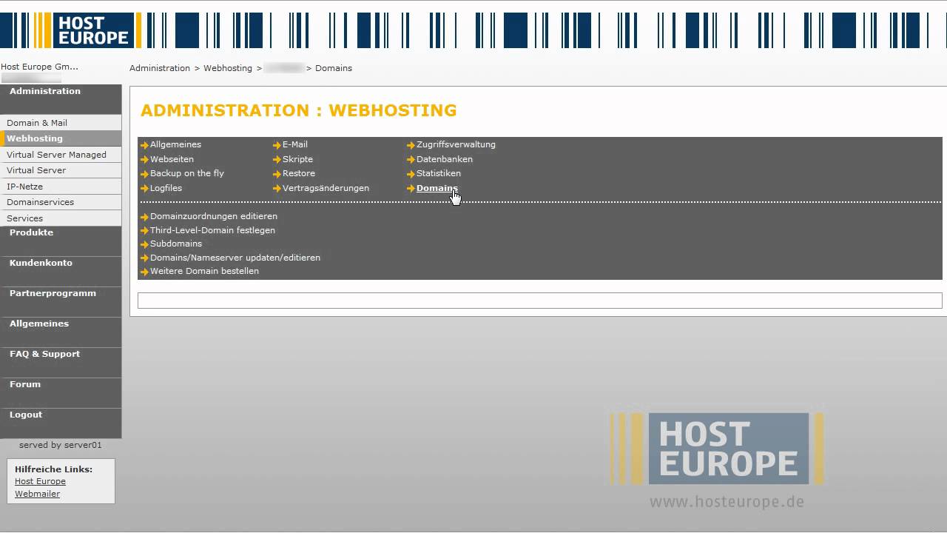Open the Partnerprogramm sidebar menu
This screenshot has height=533, width=947.
(x=53, y=293)
